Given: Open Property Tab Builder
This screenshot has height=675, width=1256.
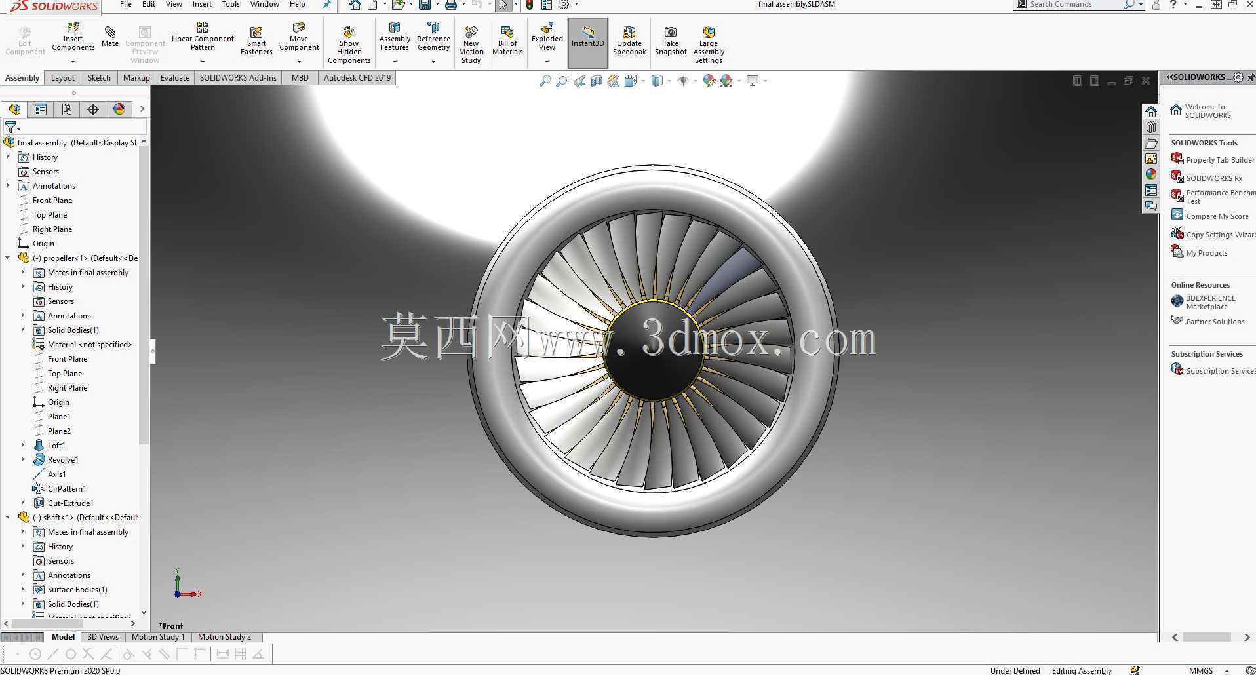Looking at the screenshot, I should coord(1213,160).
